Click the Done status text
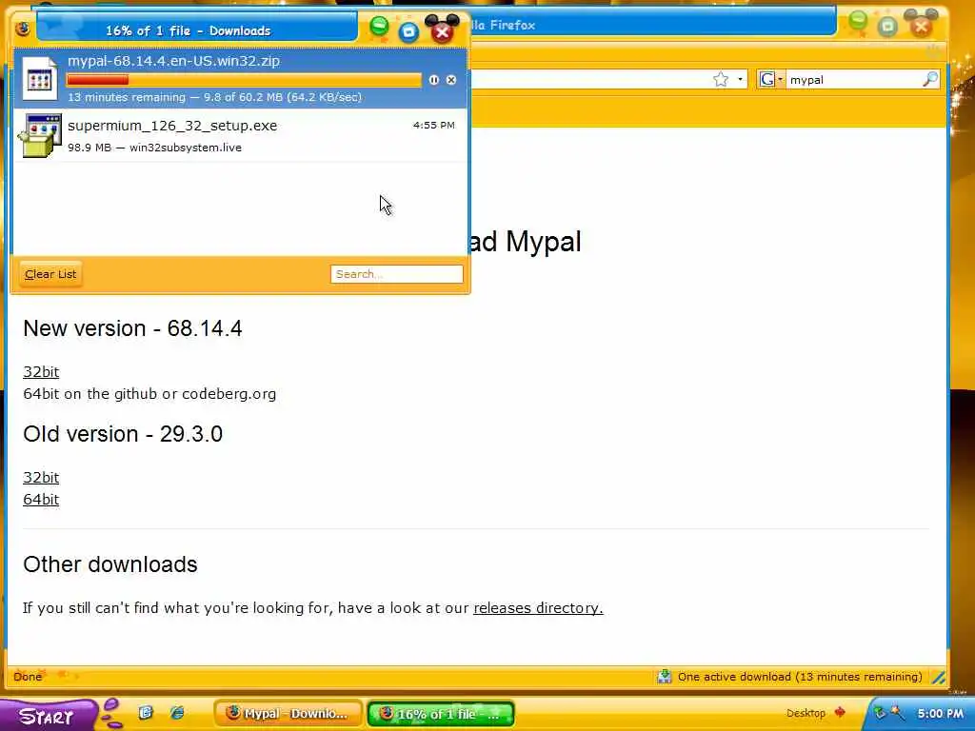Screen dimensions: 975x731 tap(28, 677)
